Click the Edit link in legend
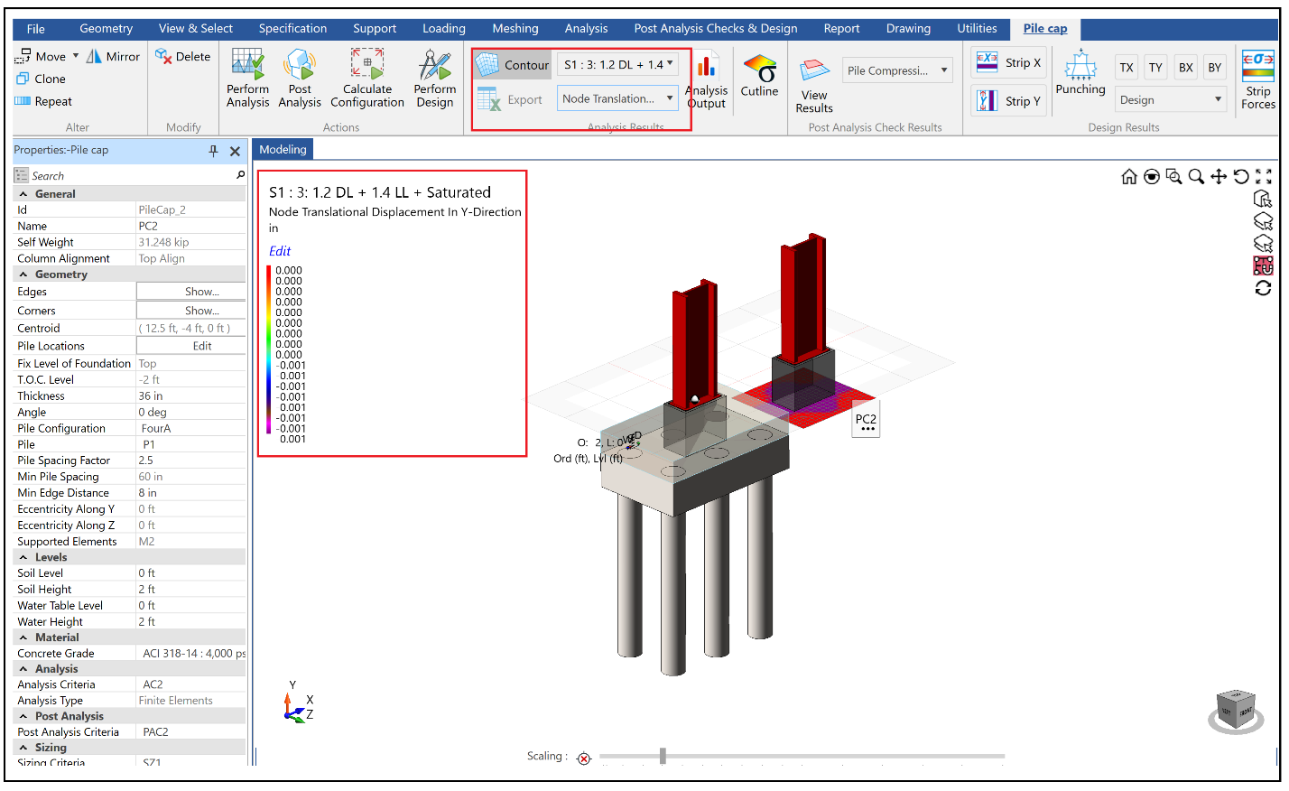Screen dimensions: 1289x791 click(x=280, y=251)
